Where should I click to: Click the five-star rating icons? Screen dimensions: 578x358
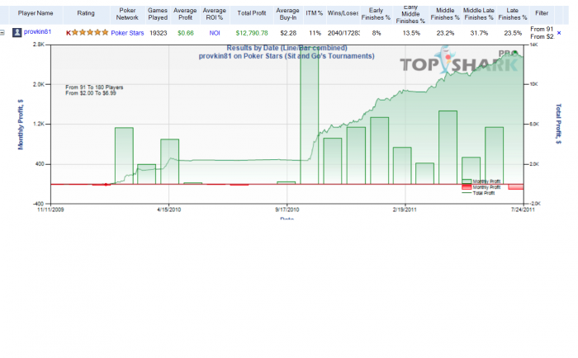pos(90,32)
